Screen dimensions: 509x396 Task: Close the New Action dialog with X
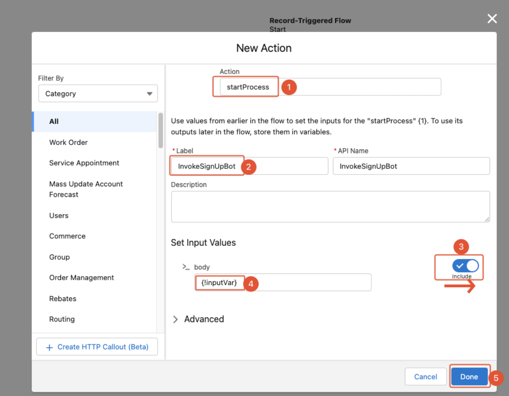tap(492, 19)
